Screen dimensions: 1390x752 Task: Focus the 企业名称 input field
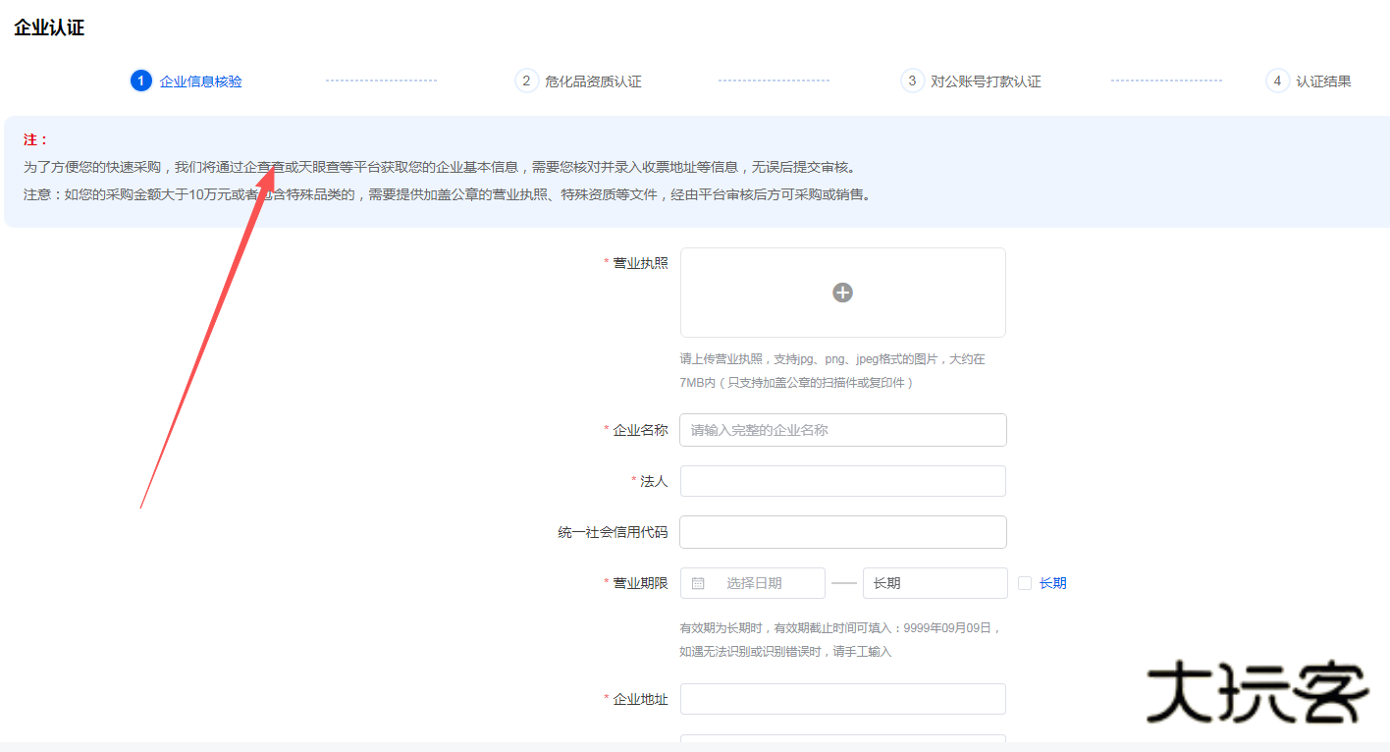842,430
